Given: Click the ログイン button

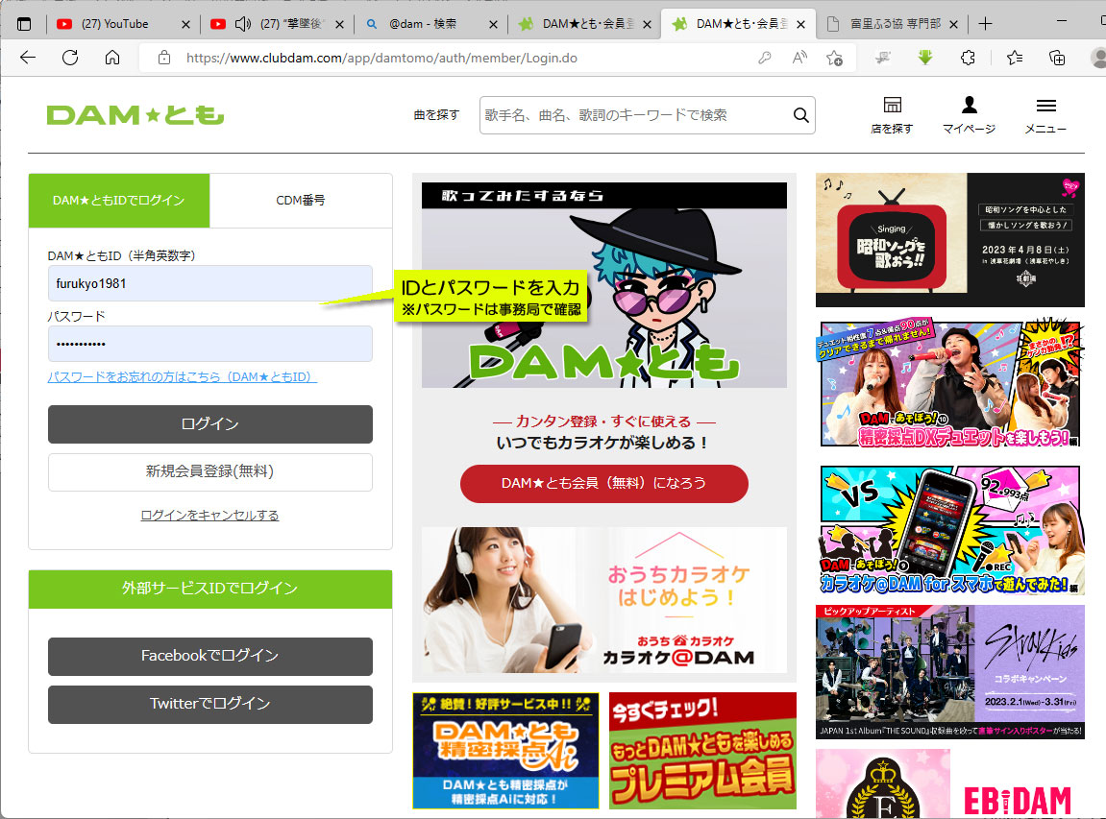Looking at the screenshot, I should tap(210, 424).
